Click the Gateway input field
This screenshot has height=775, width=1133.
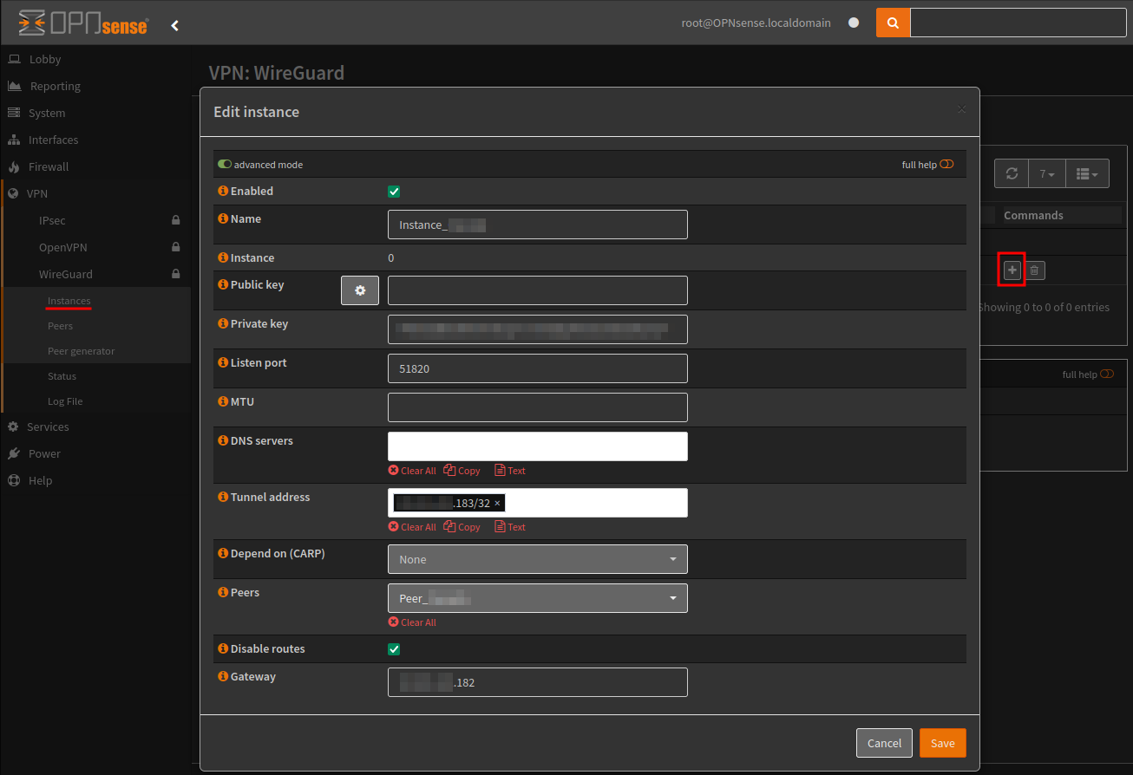point(538,682)
